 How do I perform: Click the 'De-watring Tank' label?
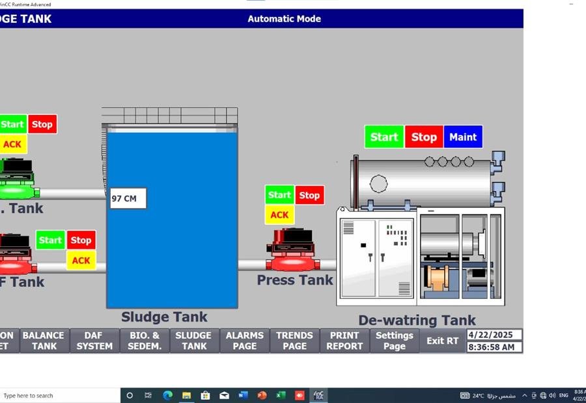point(417,320)
